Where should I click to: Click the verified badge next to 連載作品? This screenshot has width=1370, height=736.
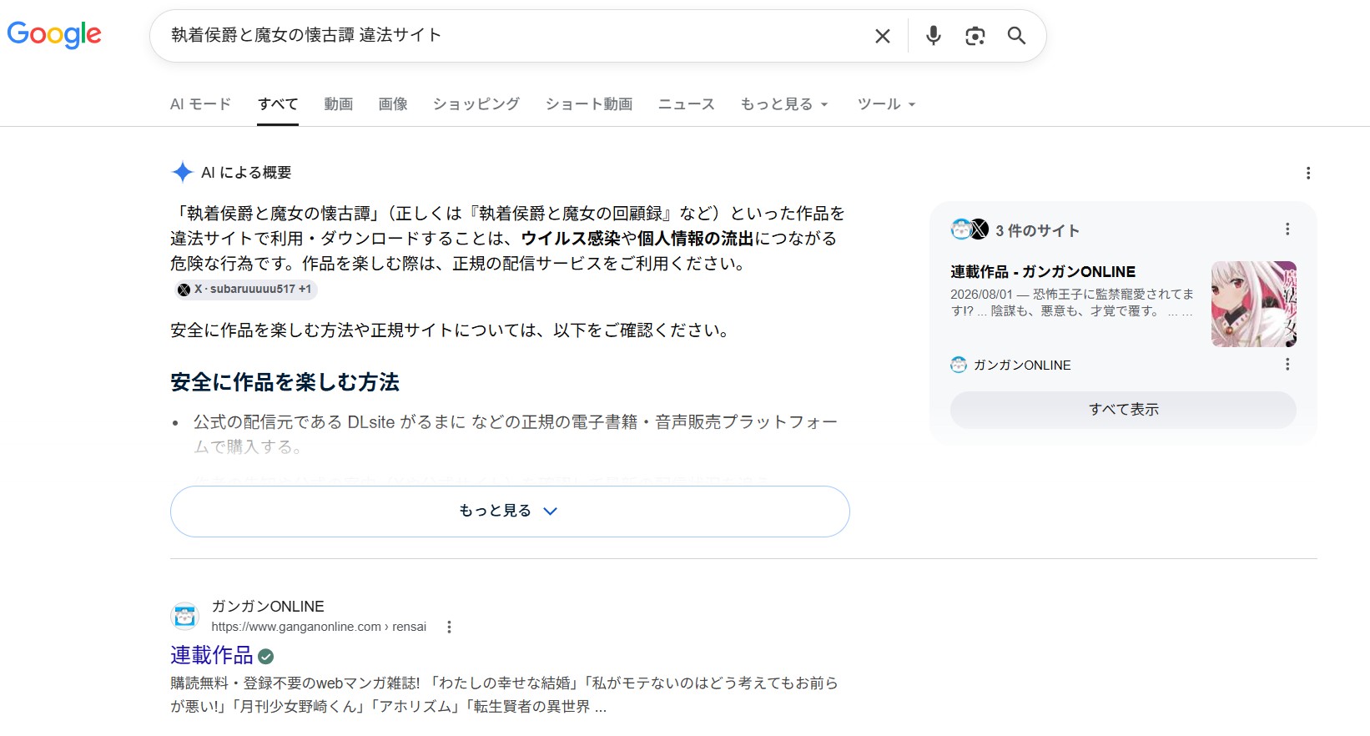(266, 656)
